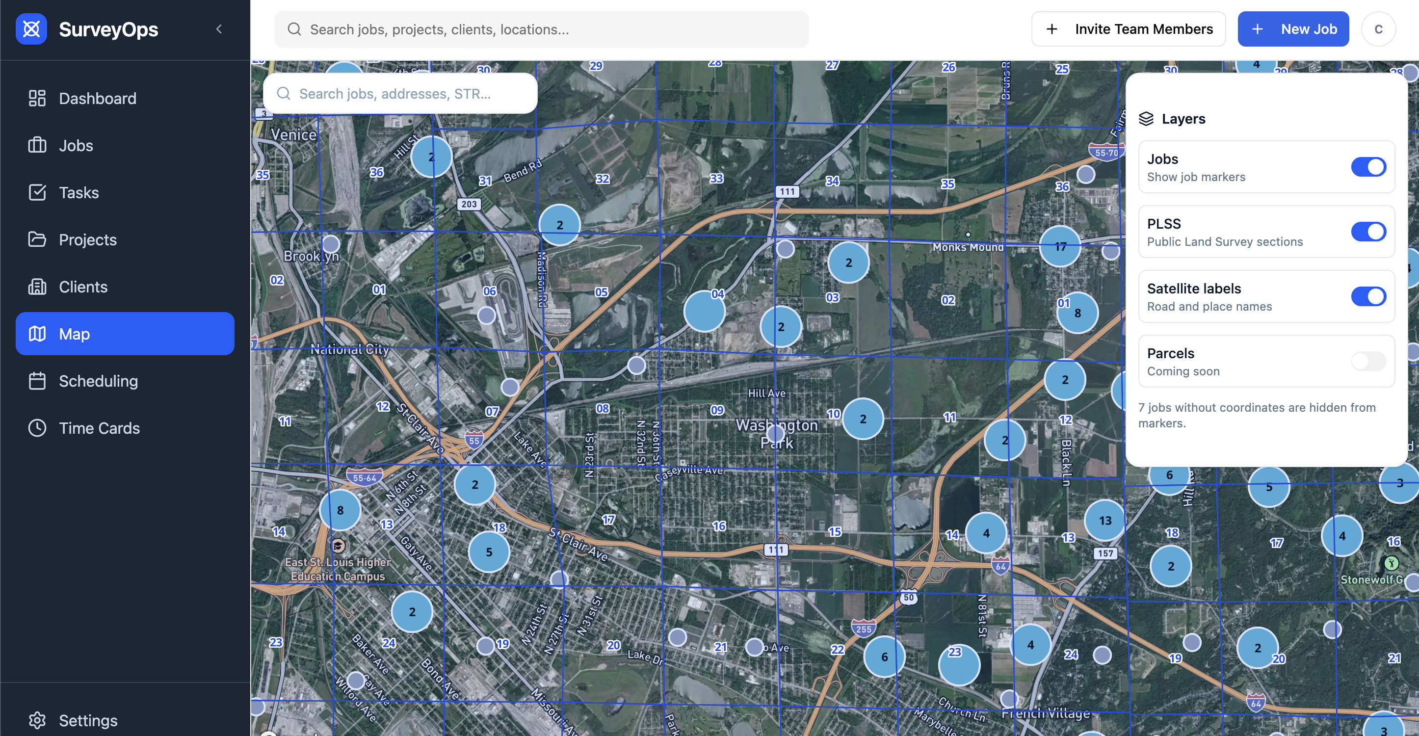This screenshot has height=736, width=1419.
Task: Expand the cluster marker showing 17 jobs
Action: pos(1060,246)
